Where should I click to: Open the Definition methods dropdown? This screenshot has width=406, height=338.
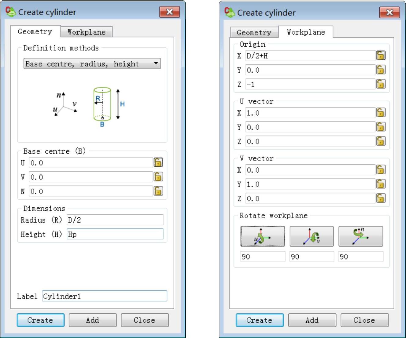tap(92, 64)
